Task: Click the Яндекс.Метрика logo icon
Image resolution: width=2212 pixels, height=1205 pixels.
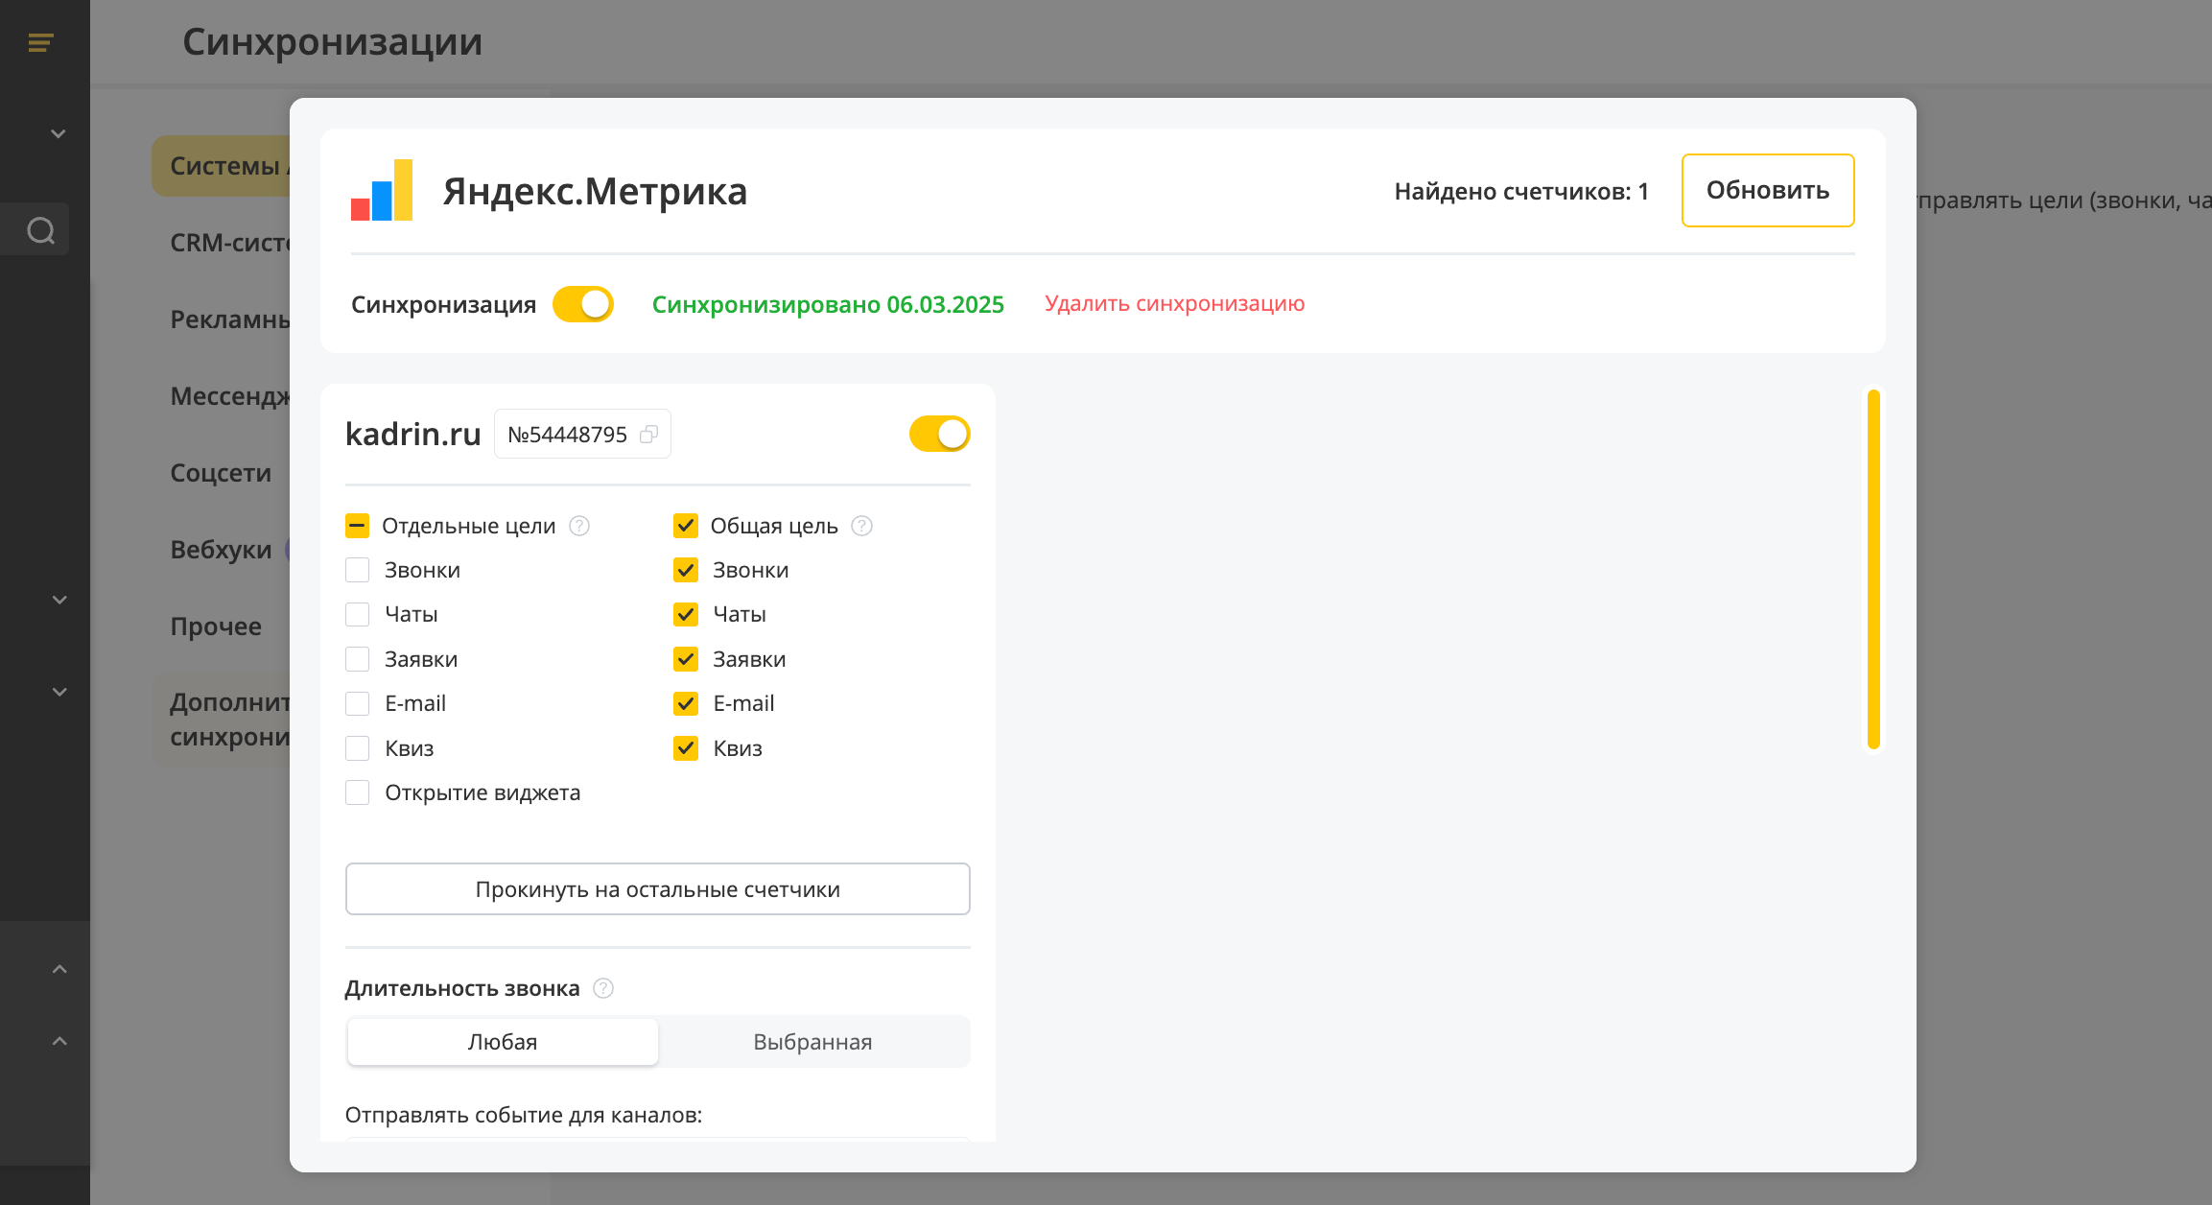Action: coord(382,190)
